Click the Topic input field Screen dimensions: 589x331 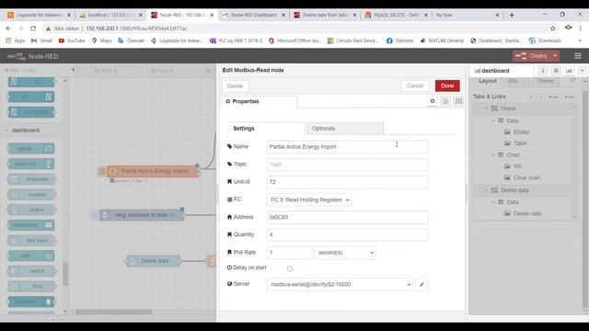click(347, 165)
